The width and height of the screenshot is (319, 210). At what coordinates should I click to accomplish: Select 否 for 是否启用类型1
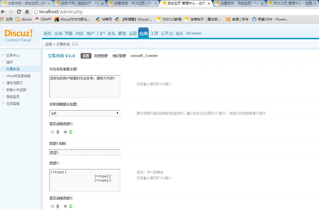pyautogui.click(x=65, y=132)
